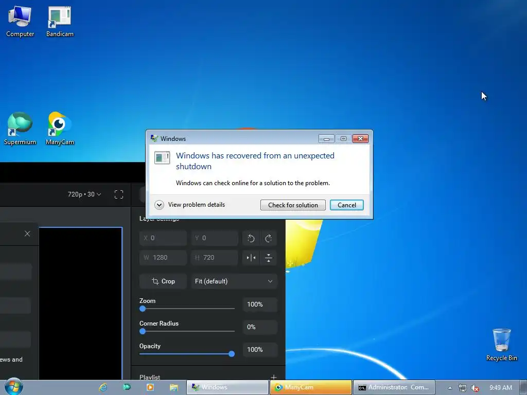527x395 pixels.
Task: Click the 9:49 AM clock
Action: tap(500, 388)
